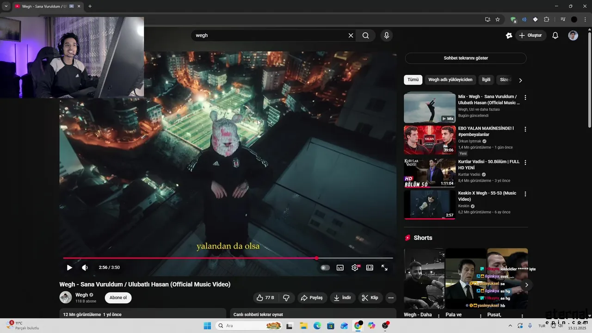Open File Explorer from taskbar

(x=303, y=326)
